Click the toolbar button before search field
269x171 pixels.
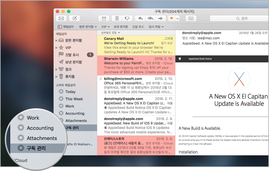pos(191,18)
